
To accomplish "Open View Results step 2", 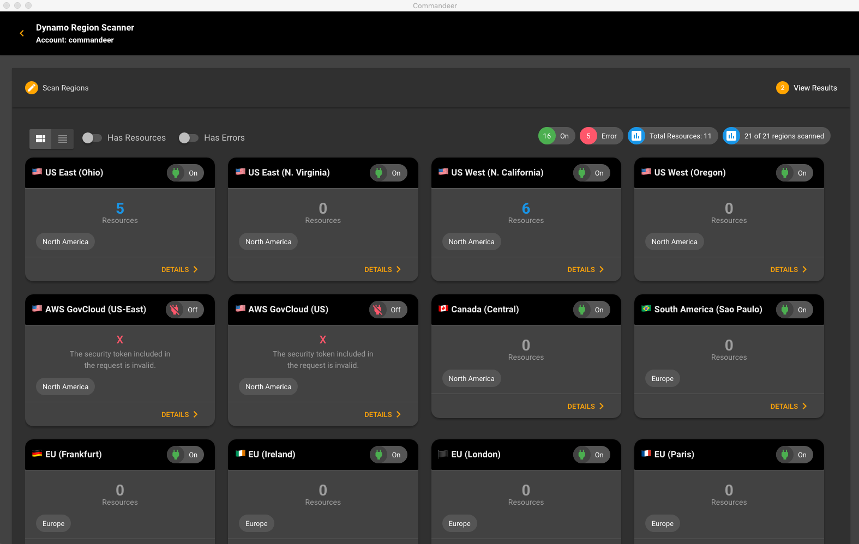I will [806, 88].
